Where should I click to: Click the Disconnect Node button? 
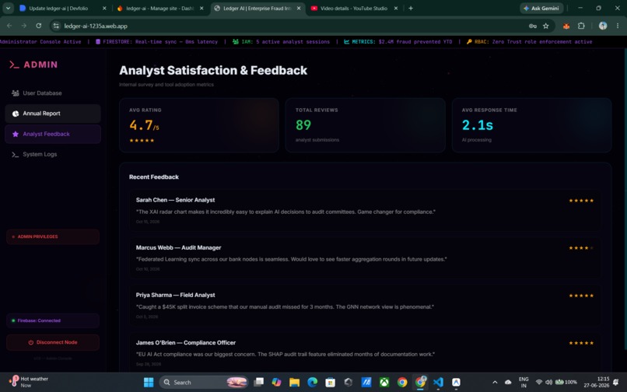tap(53, 342)
